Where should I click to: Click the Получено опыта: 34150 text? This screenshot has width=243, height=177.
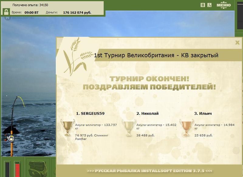(30, 5)
